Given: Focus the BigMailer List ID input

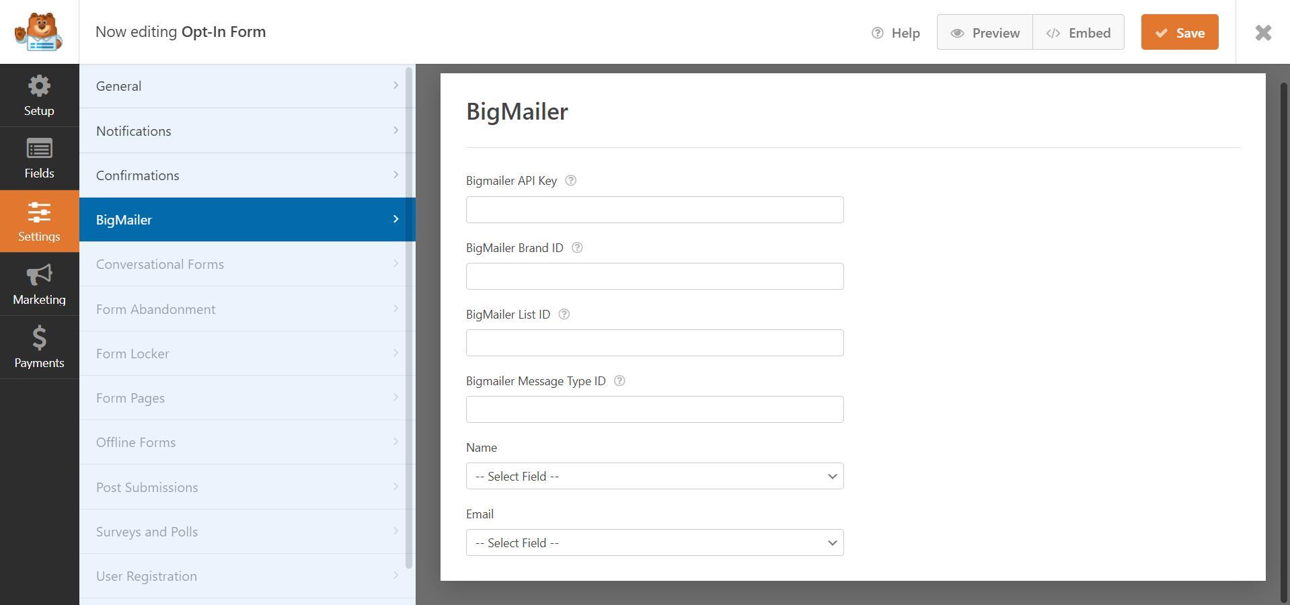Looking at the screenshot, I should coord(654,343).
